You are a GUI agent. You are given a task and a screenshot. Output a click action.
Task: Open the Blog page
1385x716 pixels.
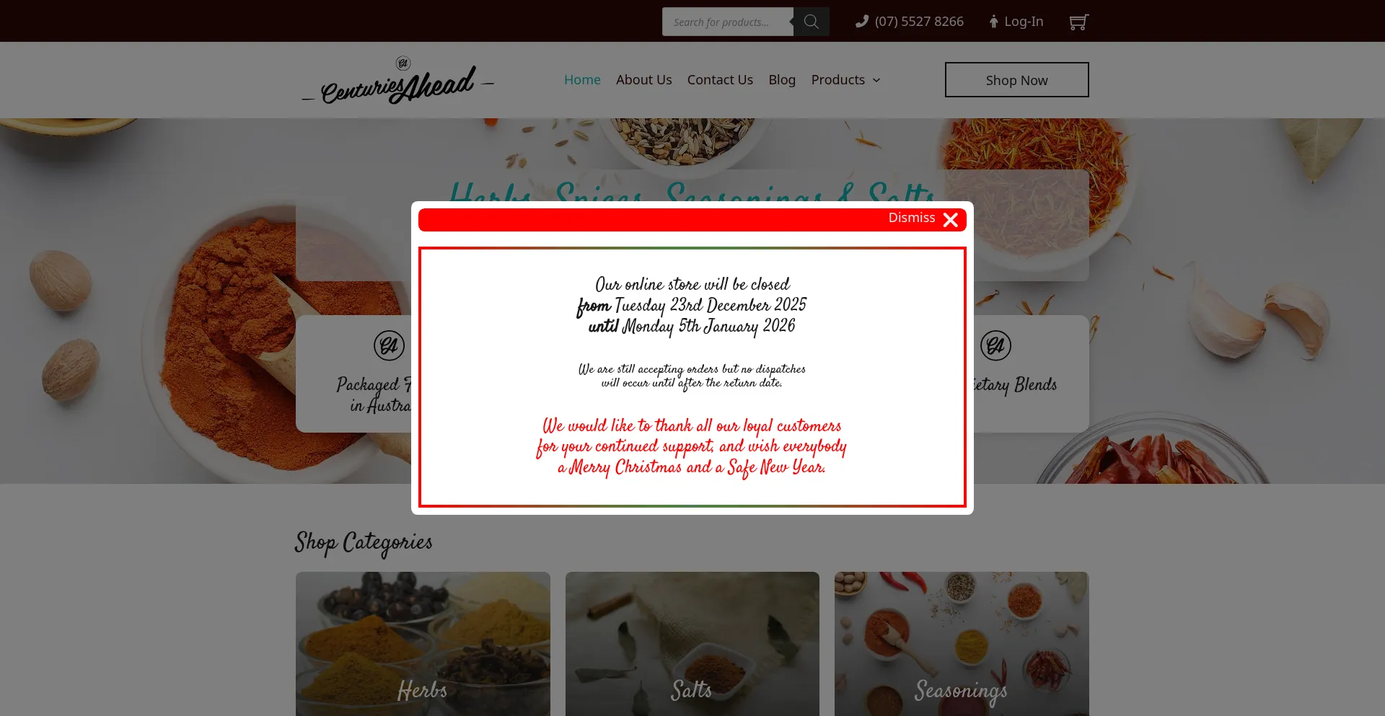point(782,80)
